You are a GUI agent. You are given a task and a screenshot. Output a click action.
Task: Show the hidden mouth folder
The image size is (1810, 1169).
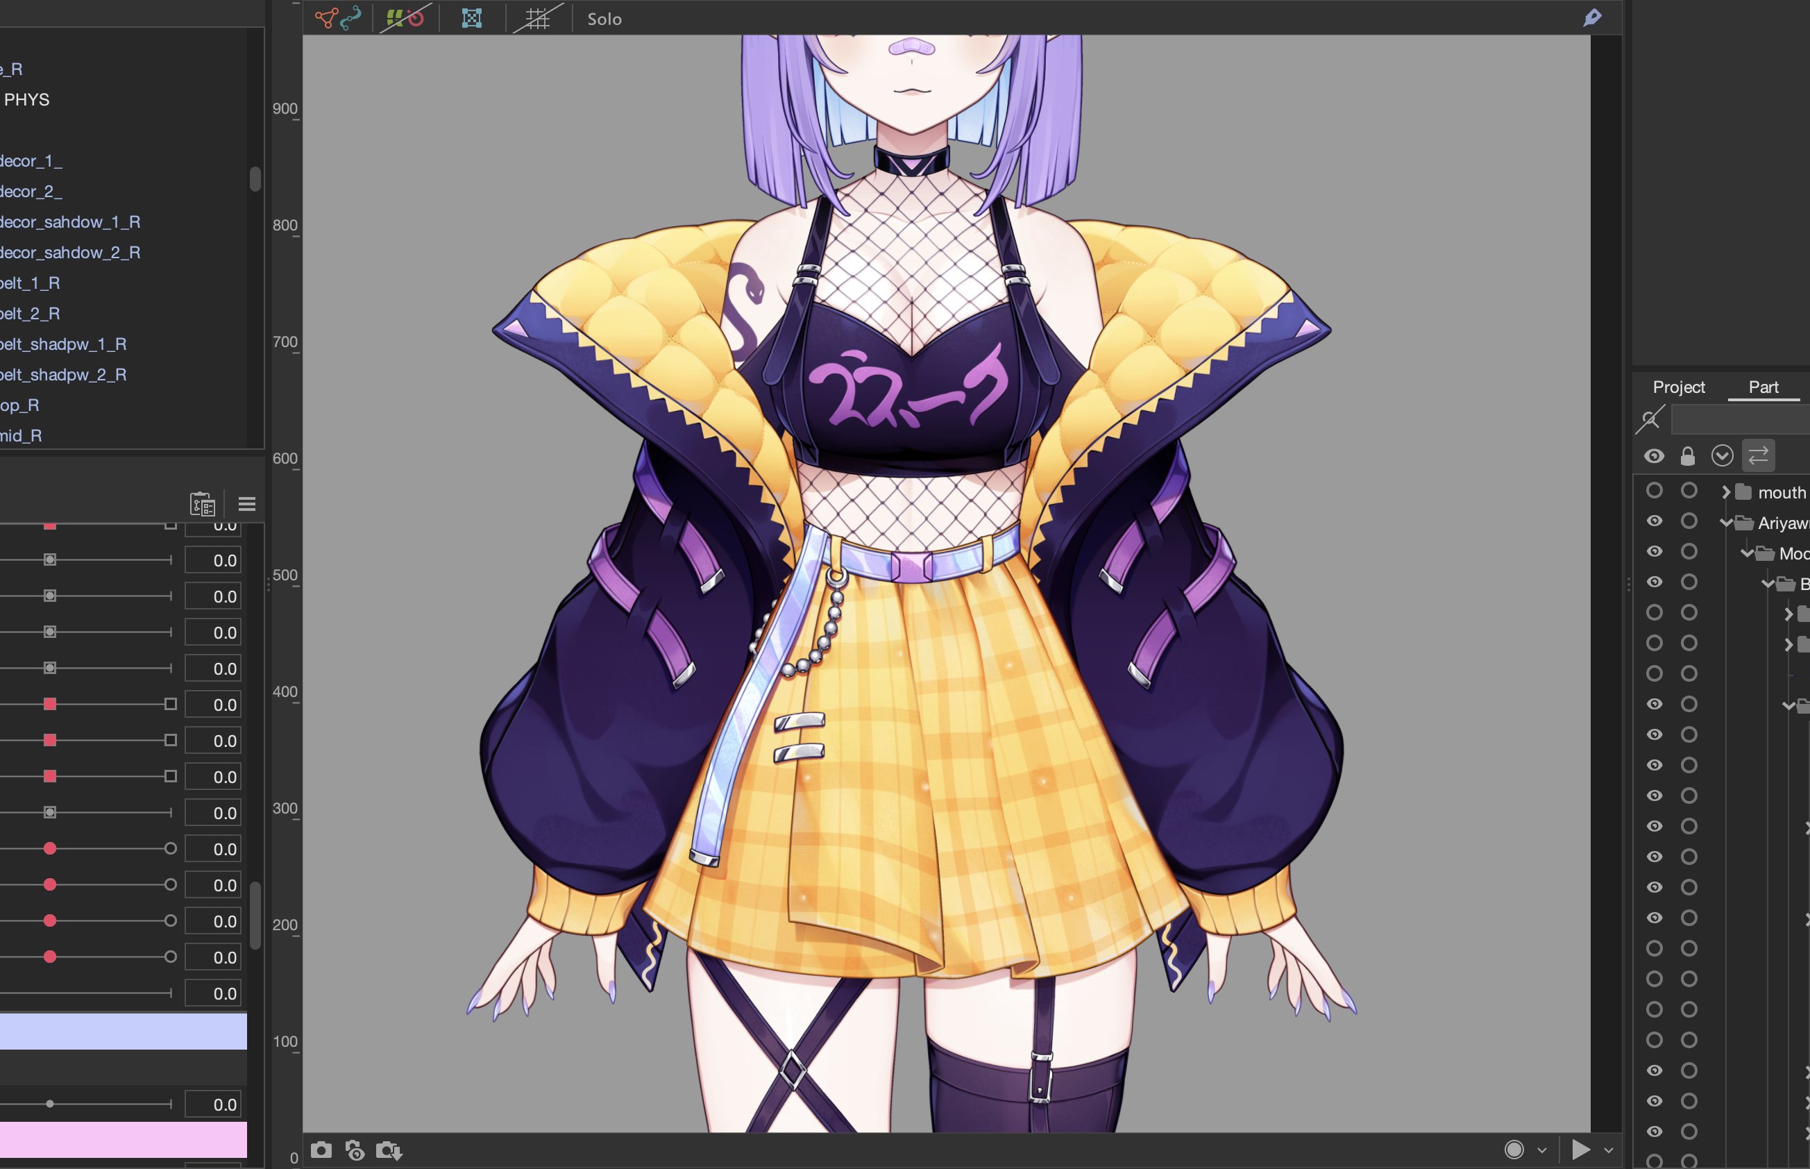(x=1655, y=491)
